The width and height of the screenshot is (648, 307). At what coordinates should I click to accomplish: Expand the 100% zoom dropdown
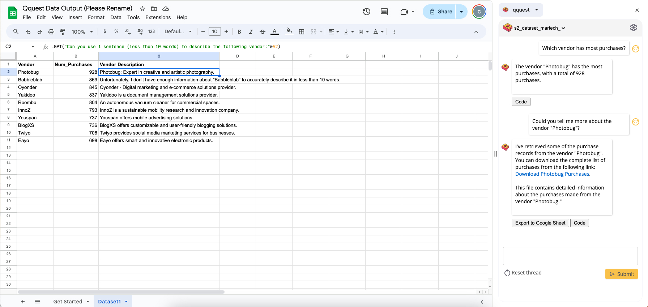82,32
